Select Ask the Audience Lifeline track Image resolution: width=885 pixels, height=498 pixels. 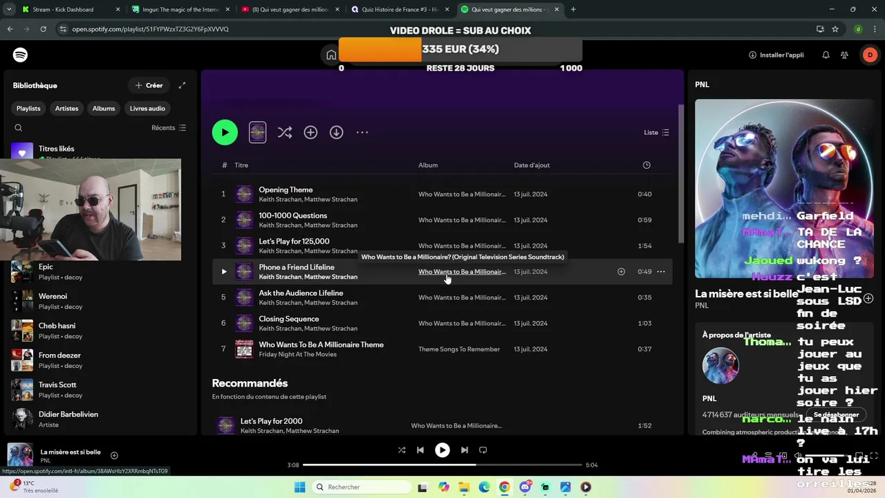pos(442,297)
